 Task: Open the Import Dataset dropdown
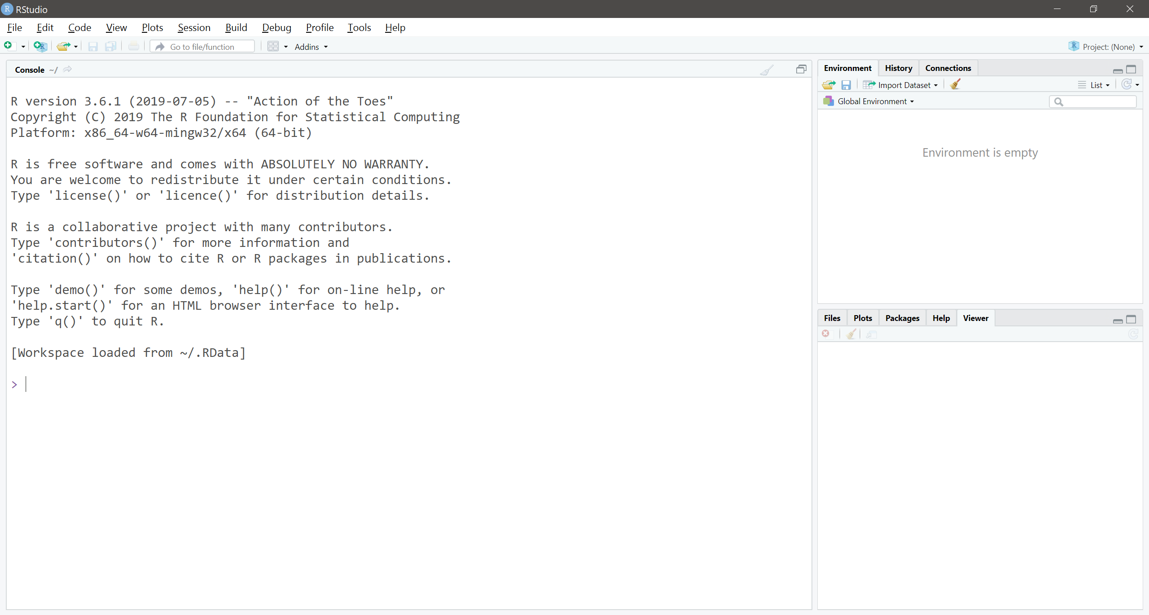[900, 85]
